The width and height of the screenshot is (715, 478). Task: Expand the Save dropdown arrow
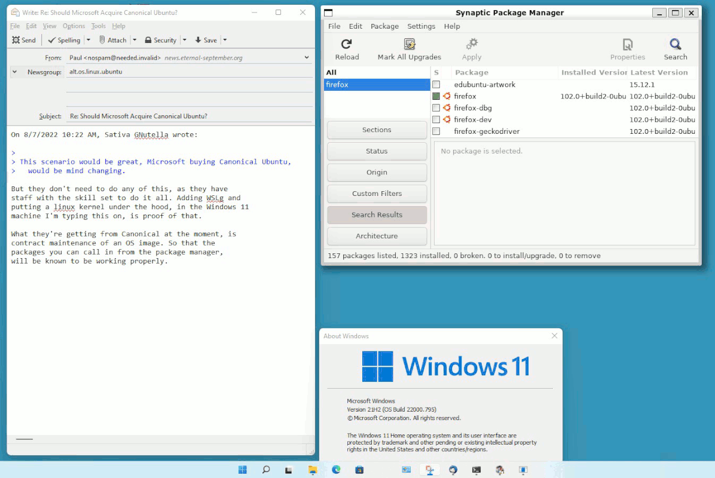point(225,40)
